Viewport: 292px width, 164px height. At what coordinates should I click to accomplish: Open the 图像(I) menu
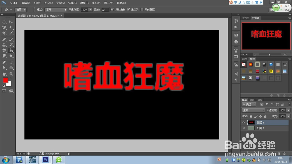(37, 3)
